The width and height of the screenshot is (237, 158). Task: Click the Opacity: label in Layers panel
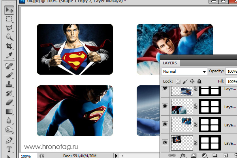tap(216, 71)
